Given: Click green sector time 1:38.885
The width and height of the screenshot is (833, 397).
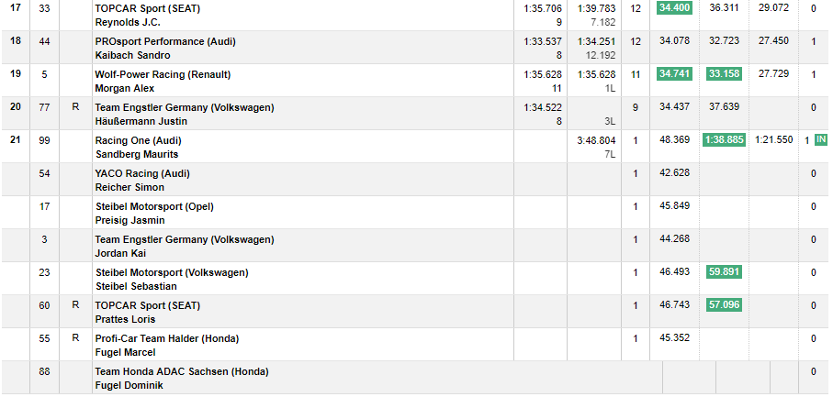Looking at the screenshot, I should pyautogui.click(x=724, y=140).
